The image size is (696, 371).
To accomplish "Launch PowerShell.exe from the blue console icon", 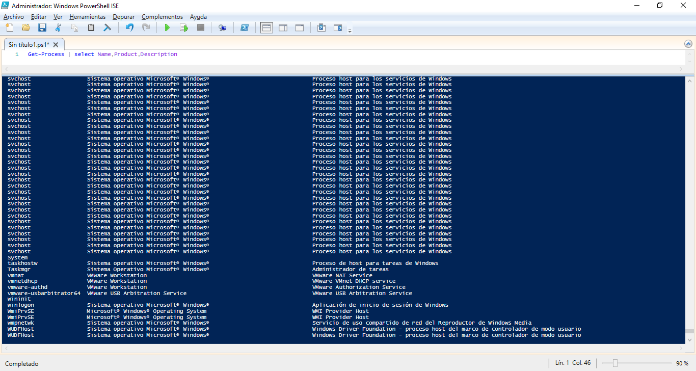I will coord(245,28).
